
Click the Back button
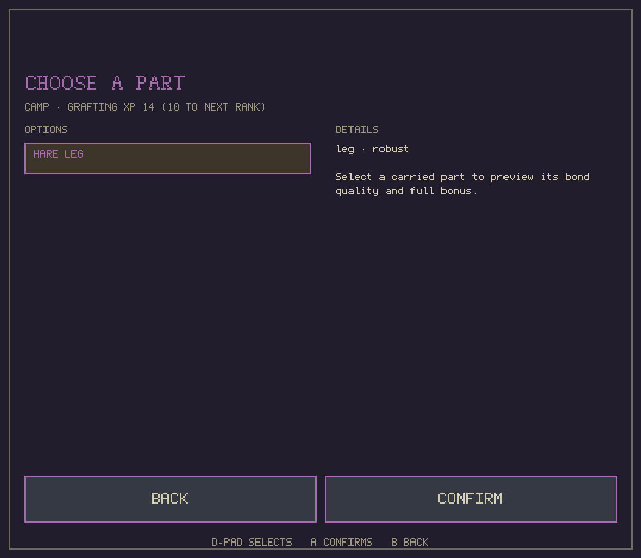coord(171,499)
